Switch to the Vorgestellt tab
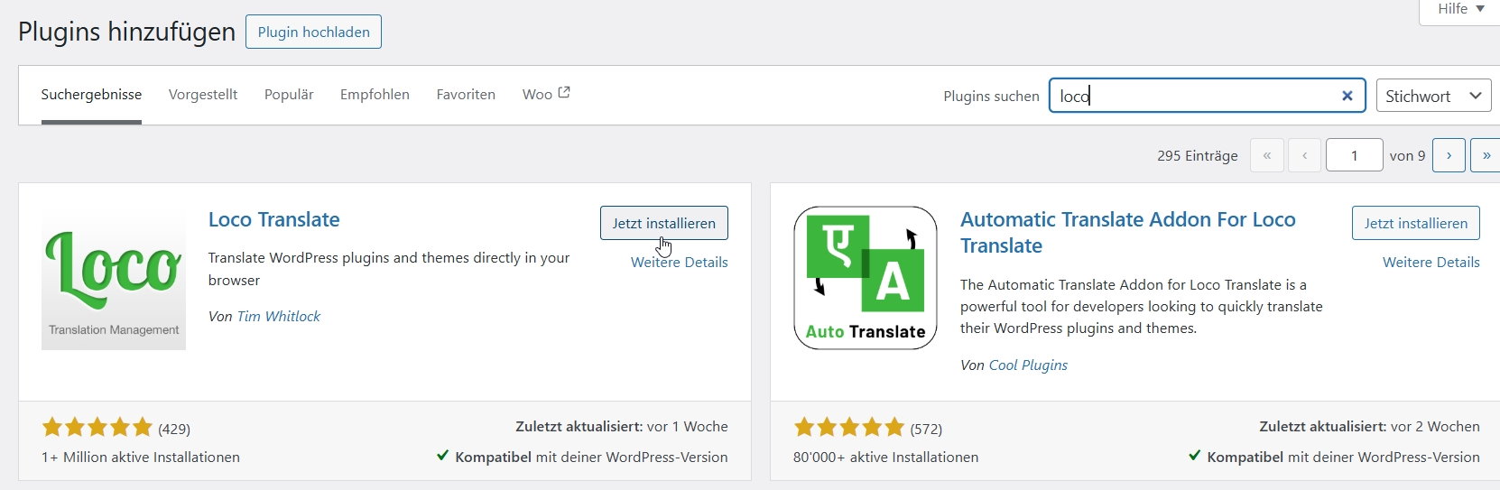Screen dimensions: 1500x490 (x=203, y=94)
